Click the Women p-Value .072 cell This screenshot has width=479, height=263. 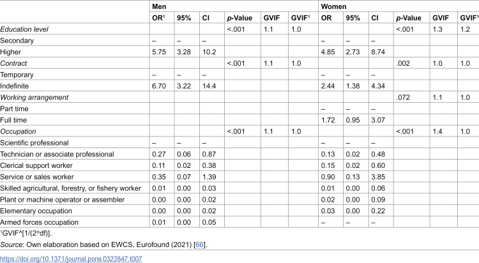[x=402, y=98]
